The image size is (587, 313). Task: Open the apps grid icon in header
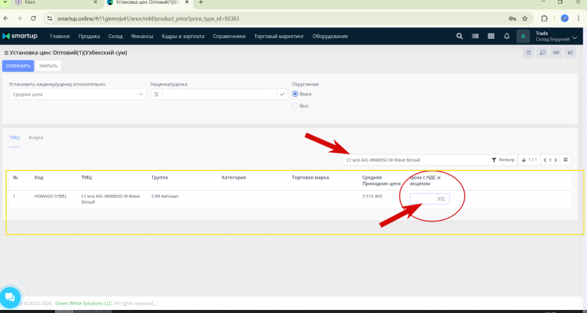(x=491, y=37)
